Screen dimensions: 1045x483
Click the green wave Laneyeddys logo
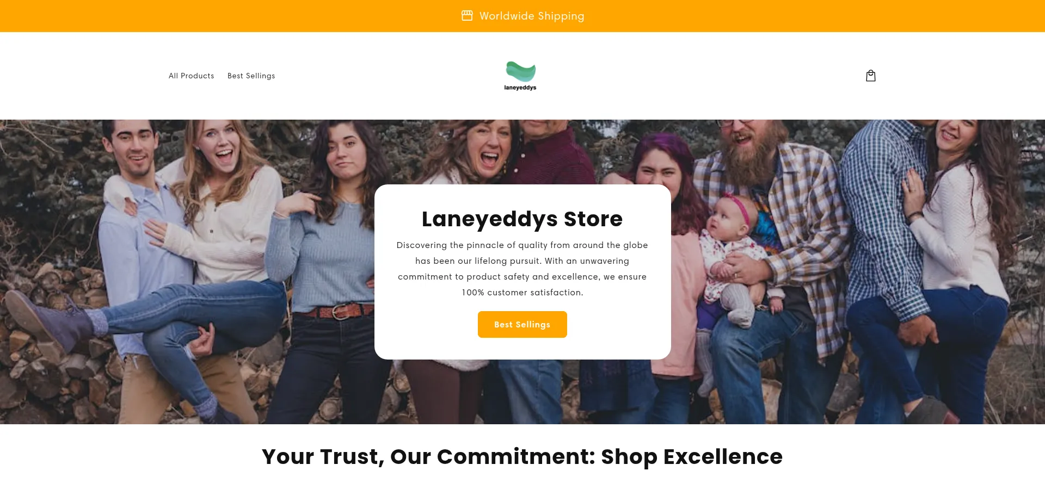521,71
